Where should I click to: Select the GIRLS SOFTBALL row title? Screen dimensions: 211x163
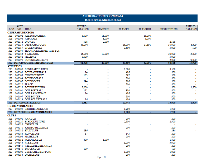(34, 90)
